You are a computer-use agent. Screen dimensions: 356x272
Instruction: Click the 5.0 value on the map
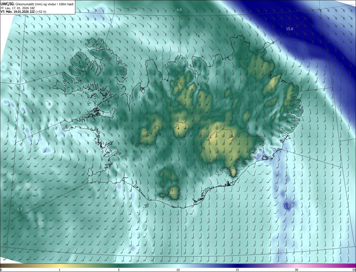click(108, 103)
